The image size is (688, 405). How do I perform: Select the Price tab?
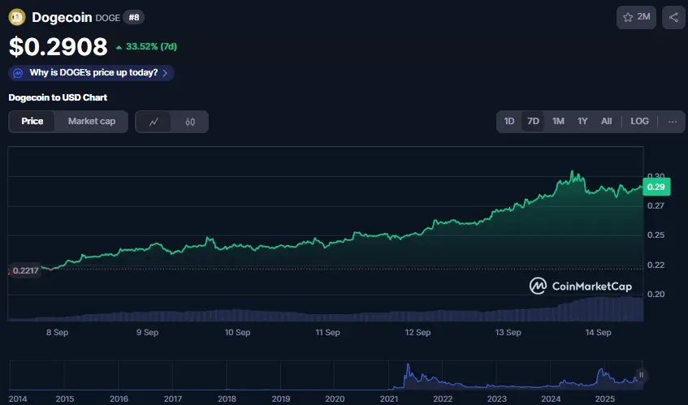tap(32, 122)
